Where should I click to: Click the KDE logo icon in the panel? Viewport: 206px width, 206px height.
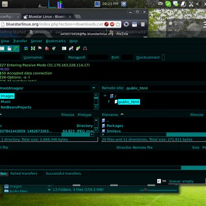pos(123,4)
